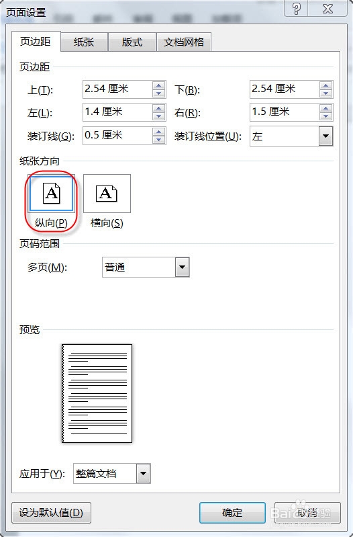353x537 pixels.
Task: Click the 应用于(Y): label
Action: pyautogui.click(x=42, y=474)
